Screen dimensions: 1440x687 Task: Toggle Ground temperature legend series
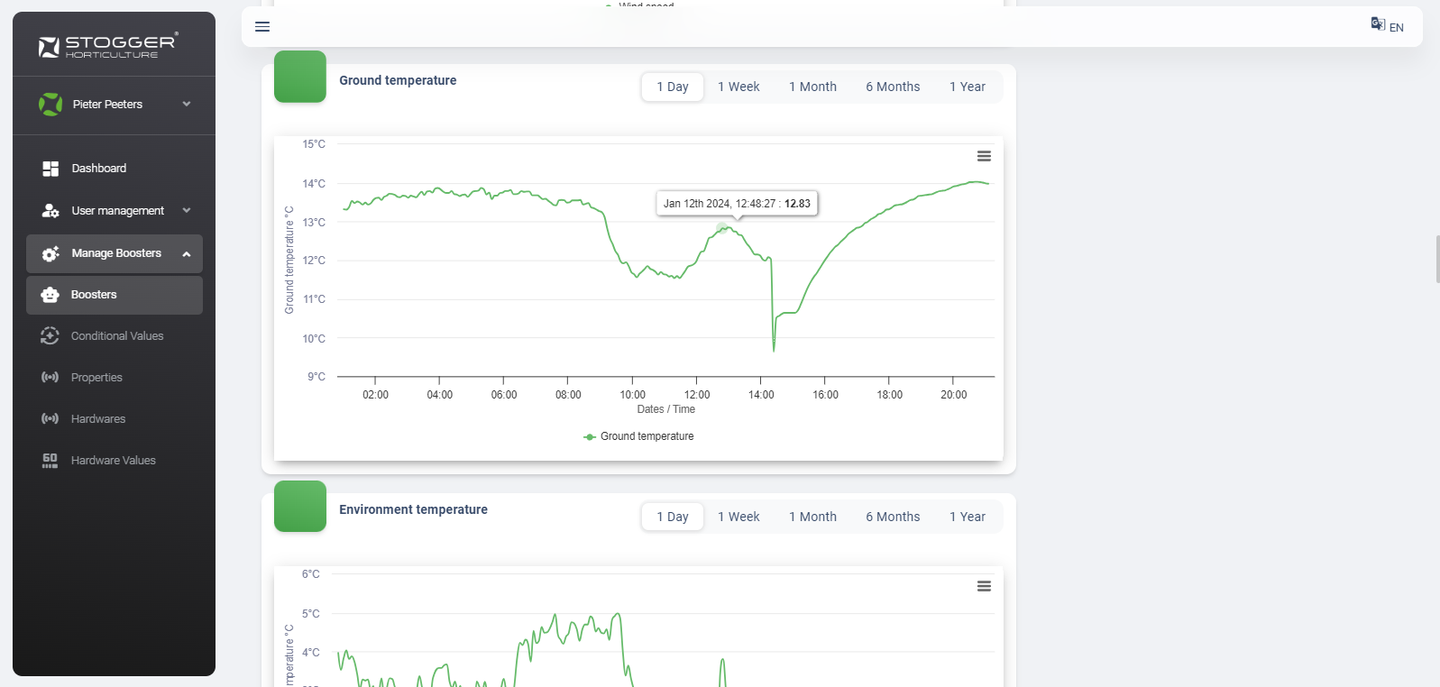pyautogui.click(x=638, y=436)
